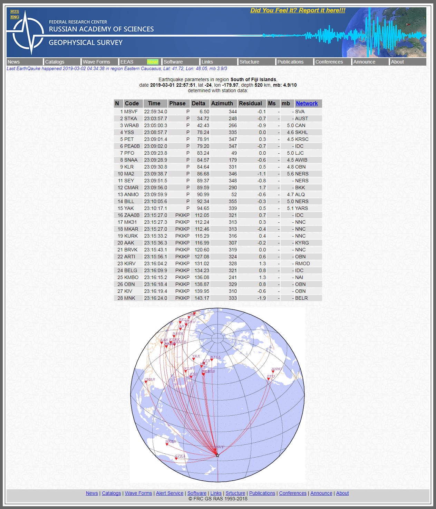Screen dimensions: 436x509
Task: Select station code PEA0B in the table
Action: click(x=132, y=146)
